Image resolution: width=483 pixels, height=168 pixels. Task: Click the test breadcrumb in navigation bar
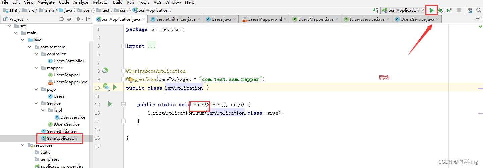coord(106,10)
